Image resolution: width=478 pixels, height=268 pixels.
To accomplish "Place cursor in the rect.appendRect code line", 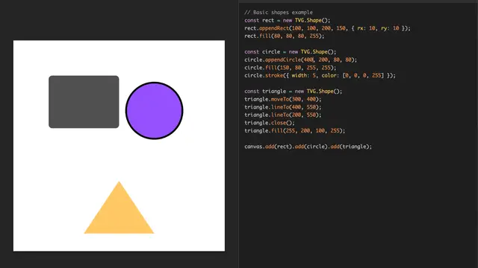I will pyautogui.click(x=327, y=28).
